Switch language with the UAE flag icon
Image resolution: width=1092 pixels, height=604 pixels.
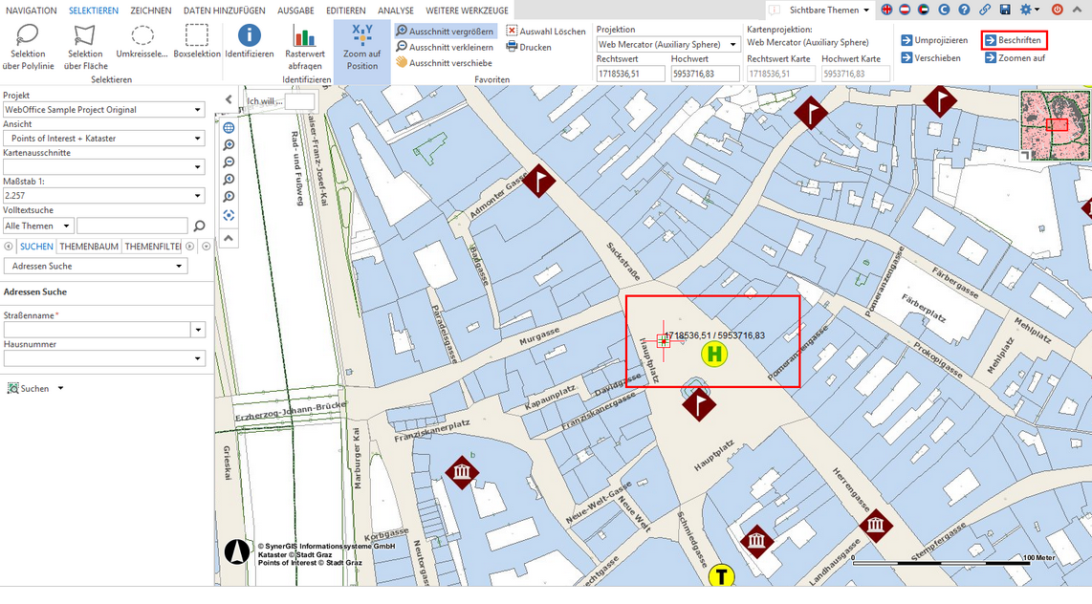925,10
